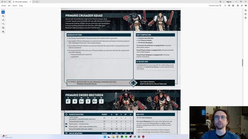Select the Draw freehand tool
This screenshot has height=139, width=248.
coord(3,24)
